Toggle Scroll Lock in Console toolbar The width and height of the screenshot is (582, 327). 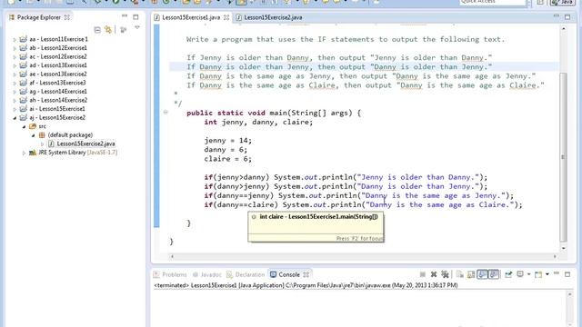pyautogui.click(x=471, y=274)
